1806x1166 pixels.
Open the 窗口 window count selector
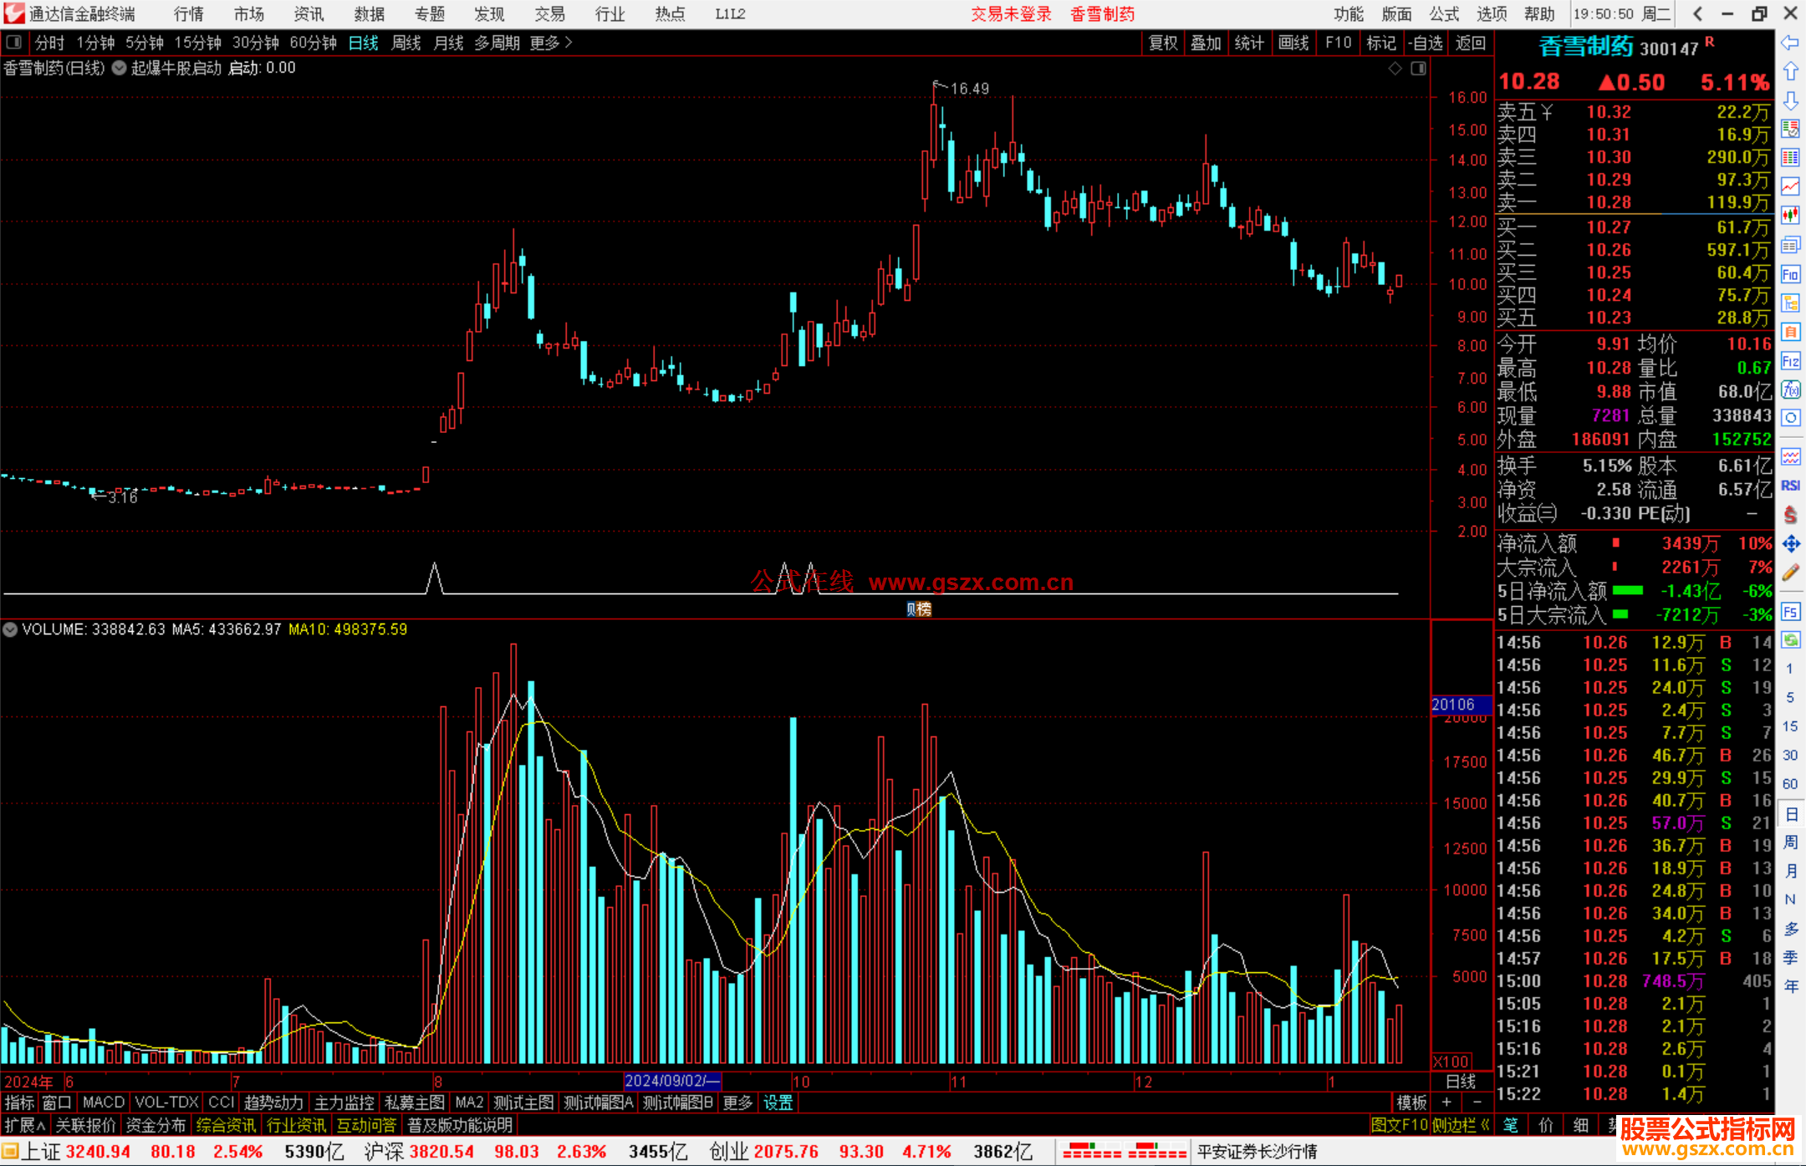(57, 1102)
